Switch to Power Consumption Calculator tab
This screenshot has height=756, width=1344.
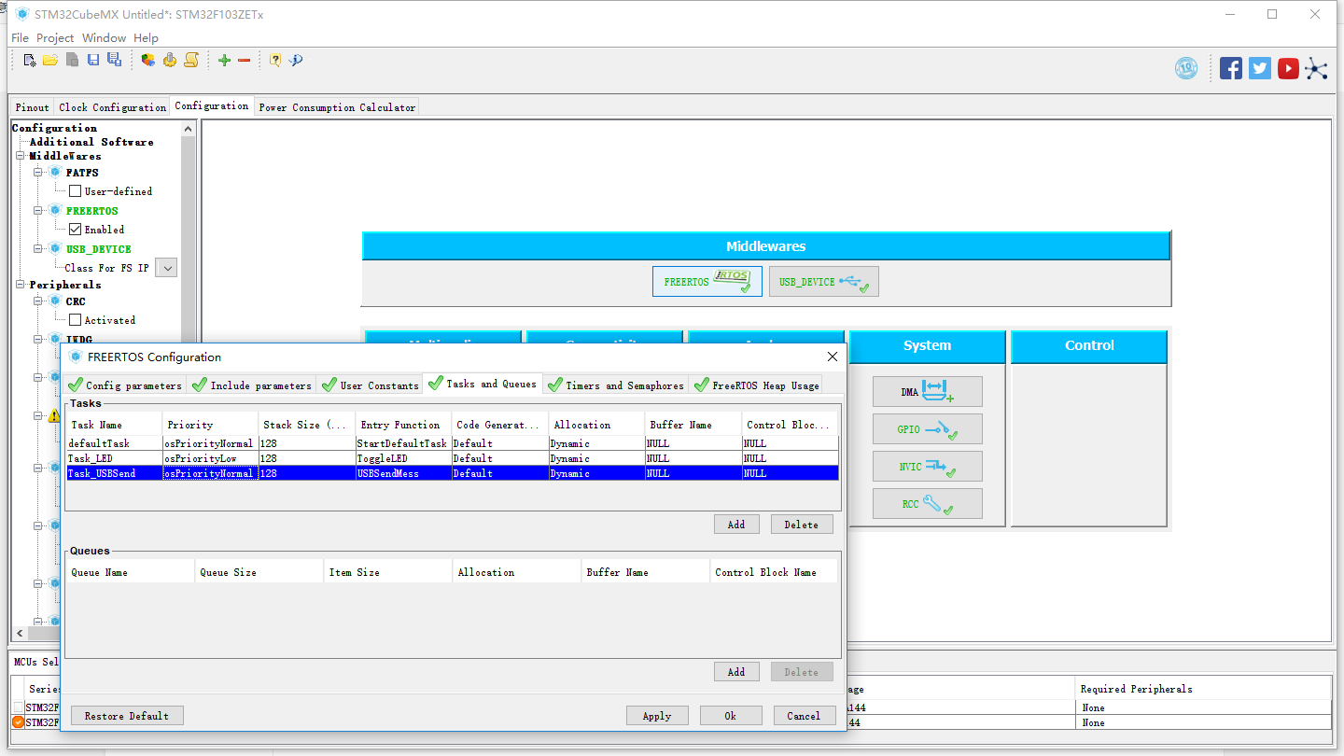337,107
